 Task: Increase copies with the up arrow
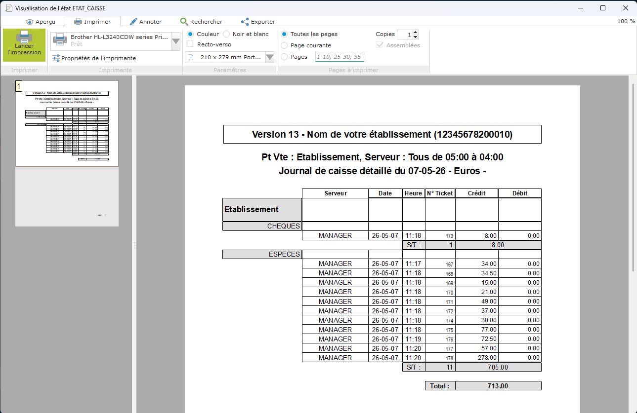click(415, 32)
